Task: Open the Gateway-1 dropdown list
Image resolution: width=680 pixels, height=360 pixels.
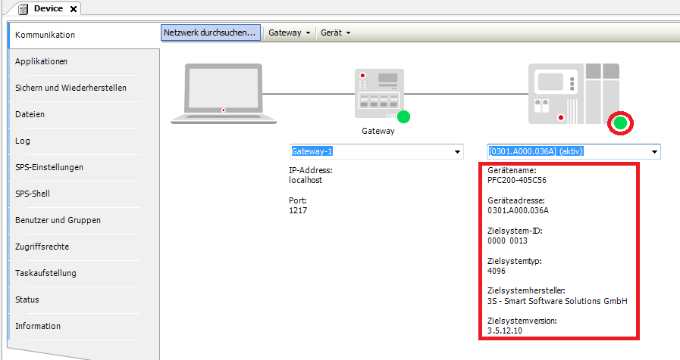Action: coord(457,152)
